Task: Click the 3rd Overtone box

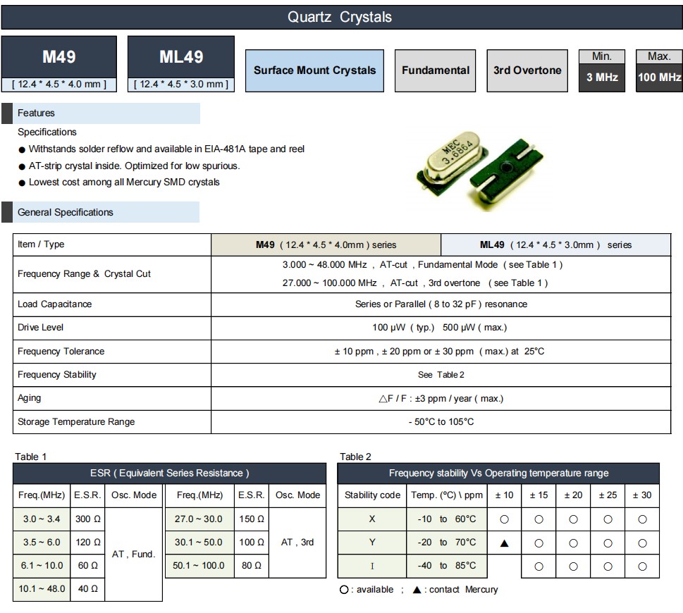Action: tap(527, 70)
